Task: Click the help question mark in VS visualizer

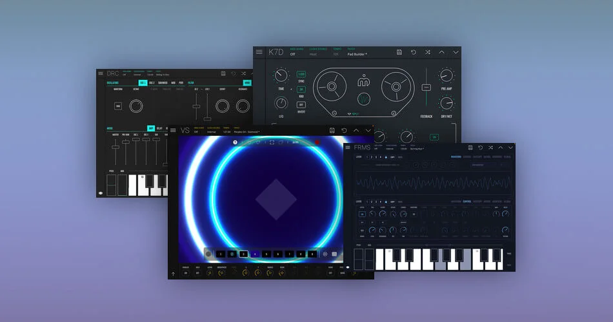Action: [x=235, y=142]
